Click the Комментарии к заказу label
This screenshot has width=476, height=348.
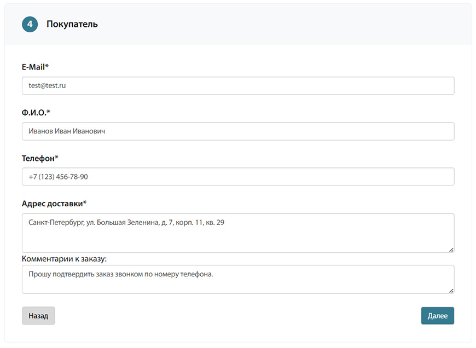pos(64,259)
